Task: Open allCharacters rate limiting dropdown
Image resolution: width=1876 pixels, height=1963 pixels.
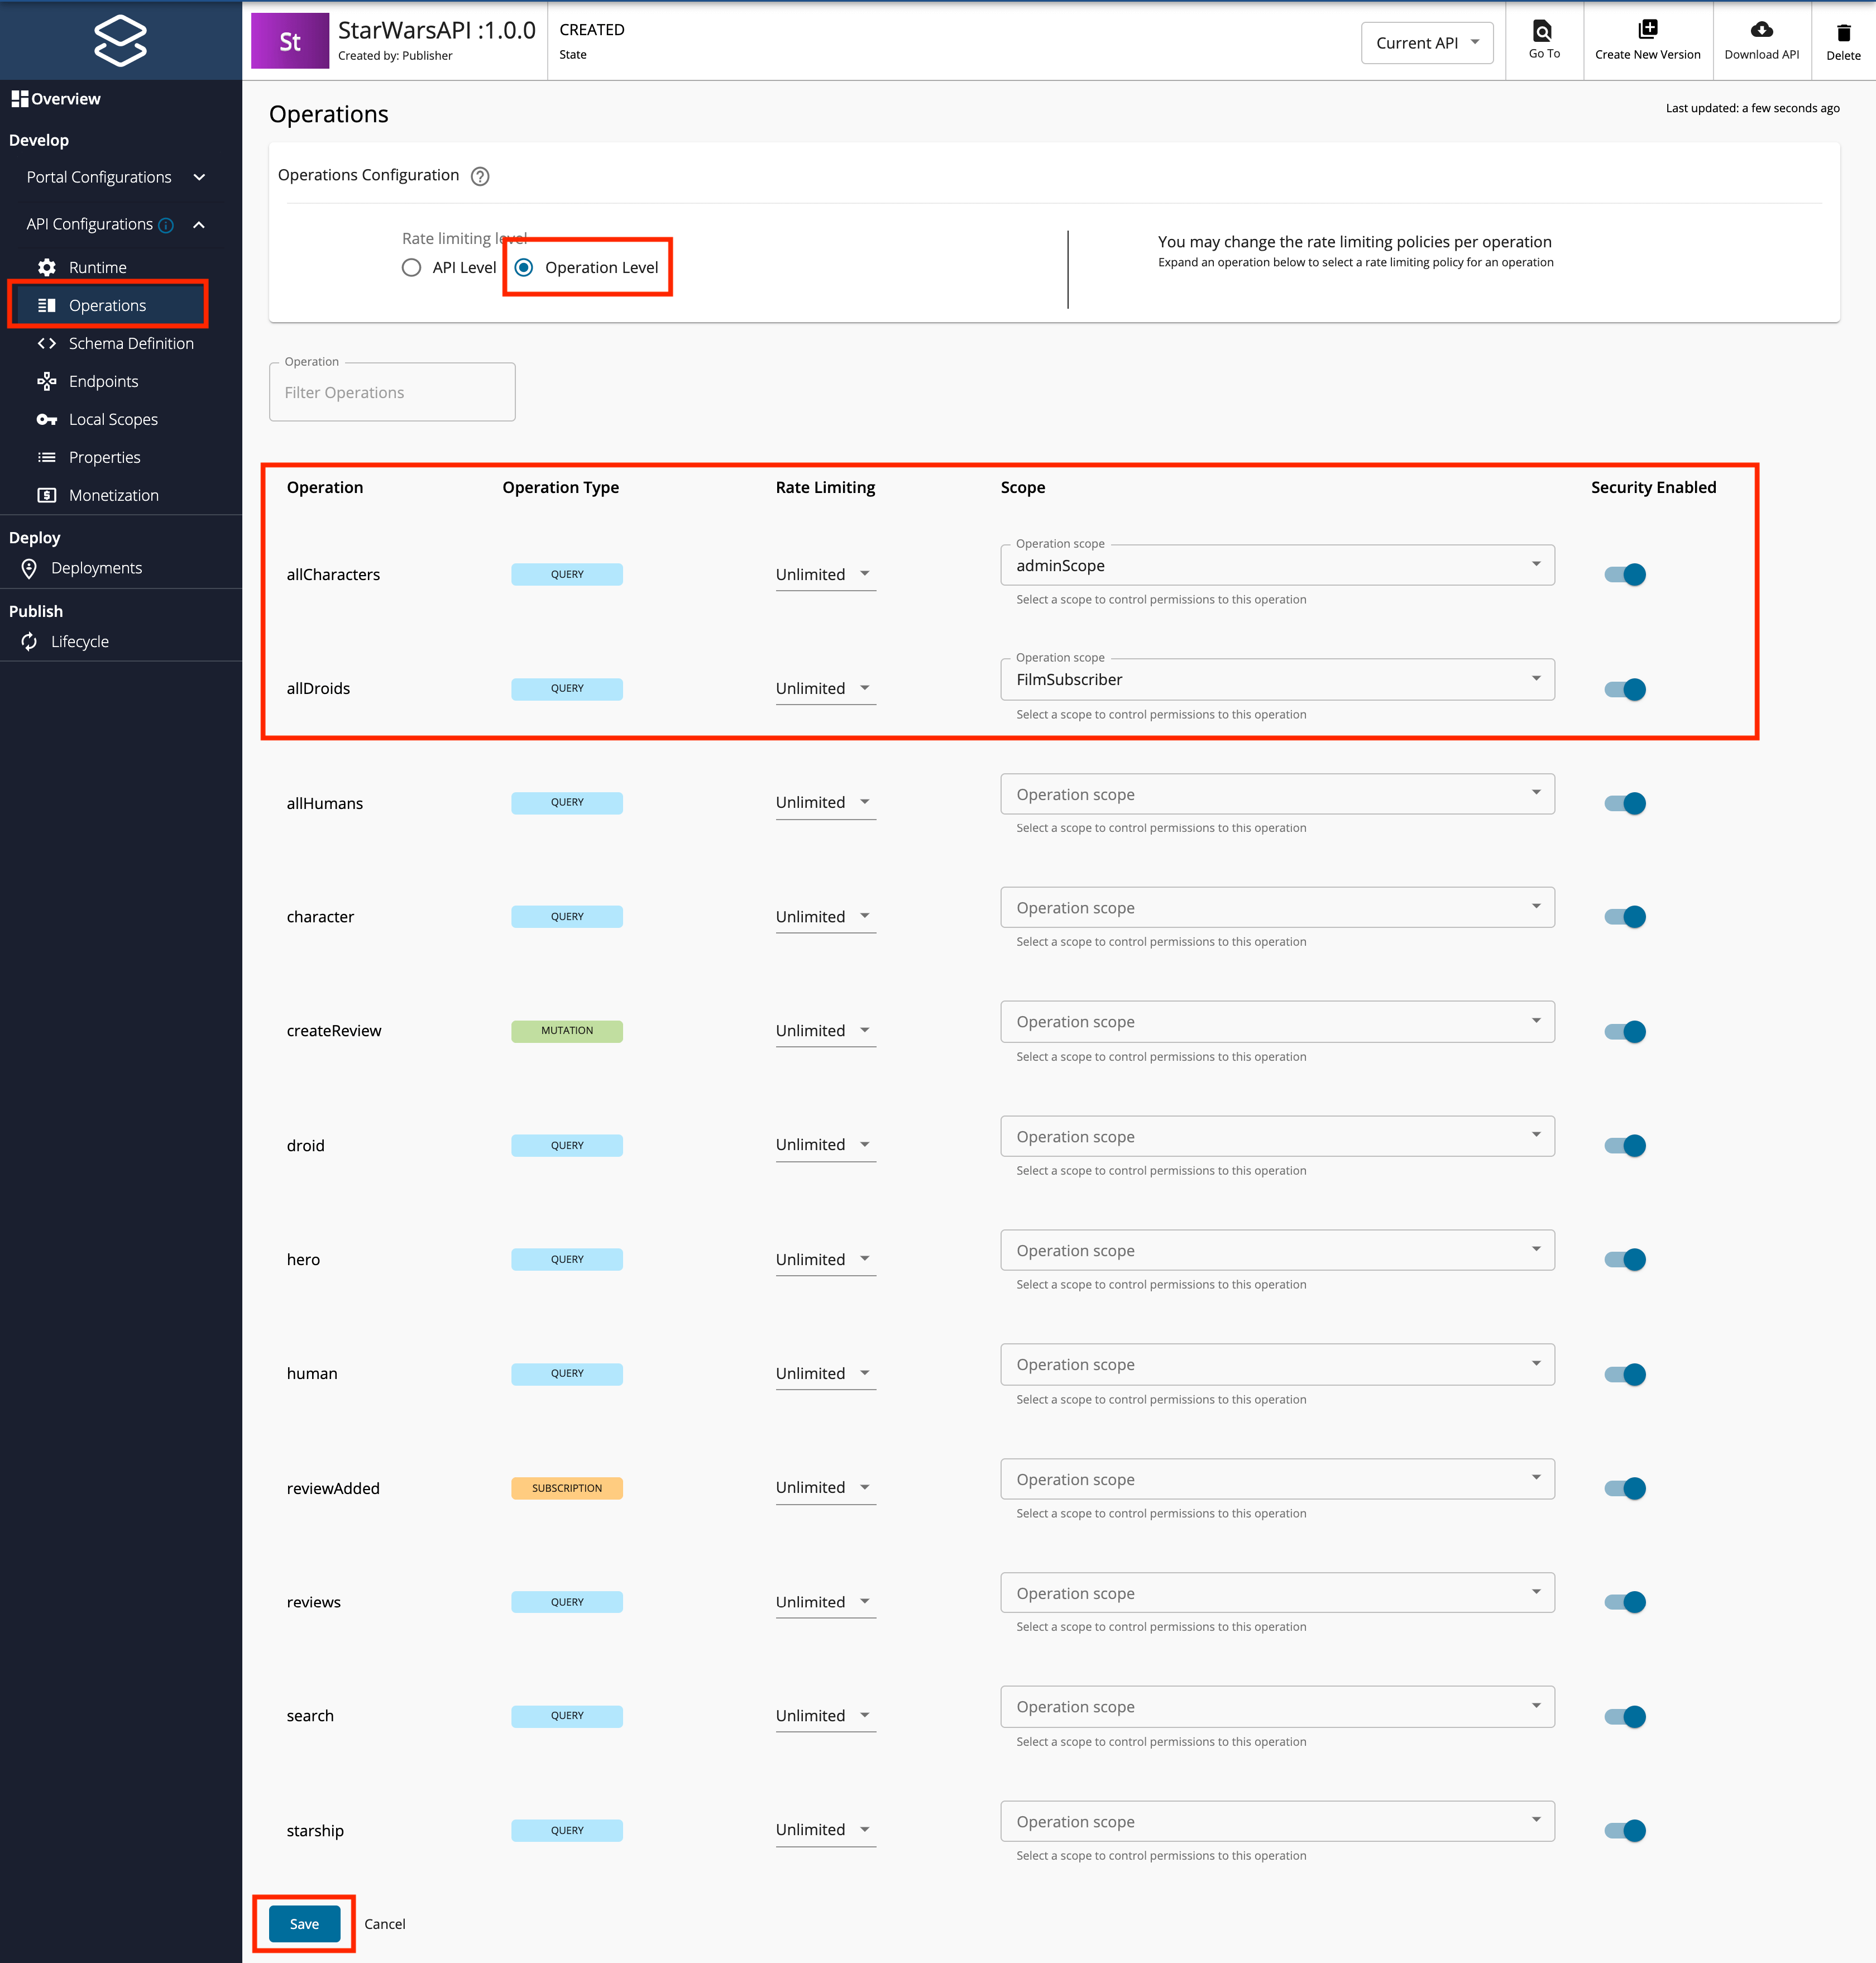Action: tap(825, 574)
